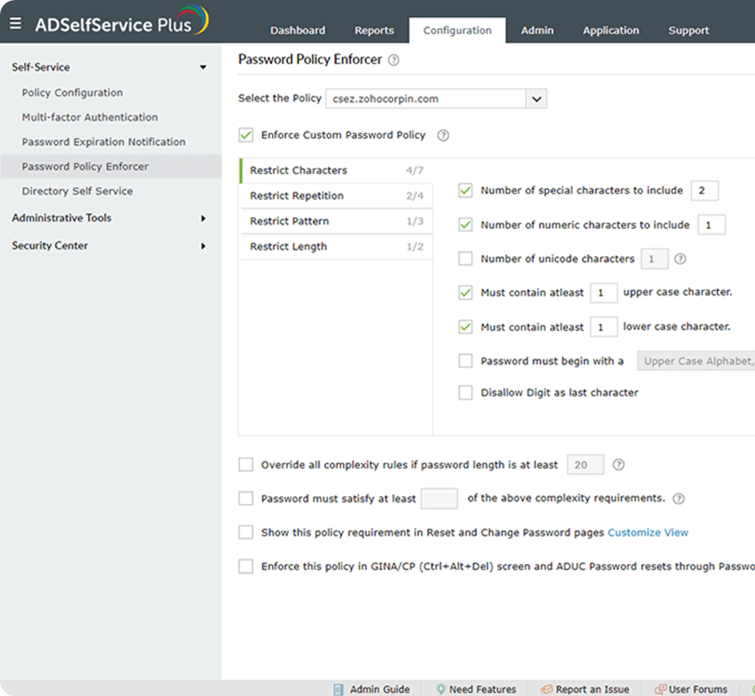Select Password Policy Enforcer in sidebar
755x696 pixels.
click(x=111, y=166)
